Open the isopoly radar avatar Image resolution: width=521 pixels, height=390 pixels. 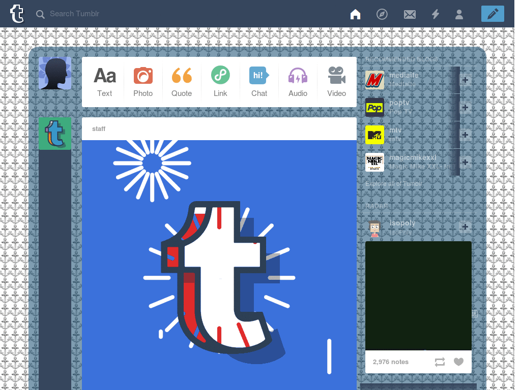[x=374, y=228]
